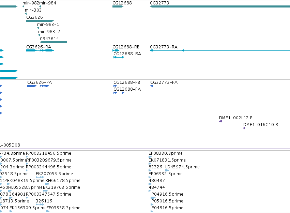Screen dimensions: 290x213
Task: Click the CG32773-RA transcript line
Action: 220,50
